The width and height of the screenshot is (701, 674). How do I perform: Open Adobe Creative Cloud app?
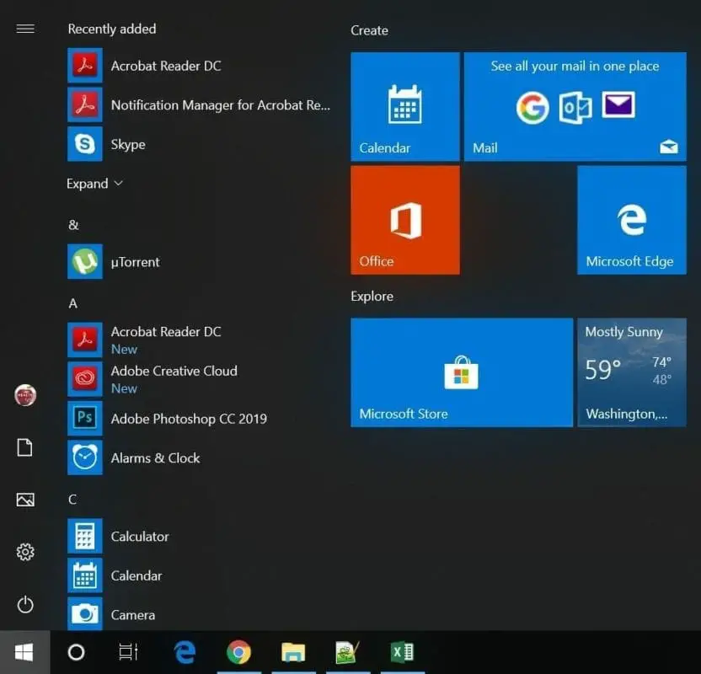[199, 379]
